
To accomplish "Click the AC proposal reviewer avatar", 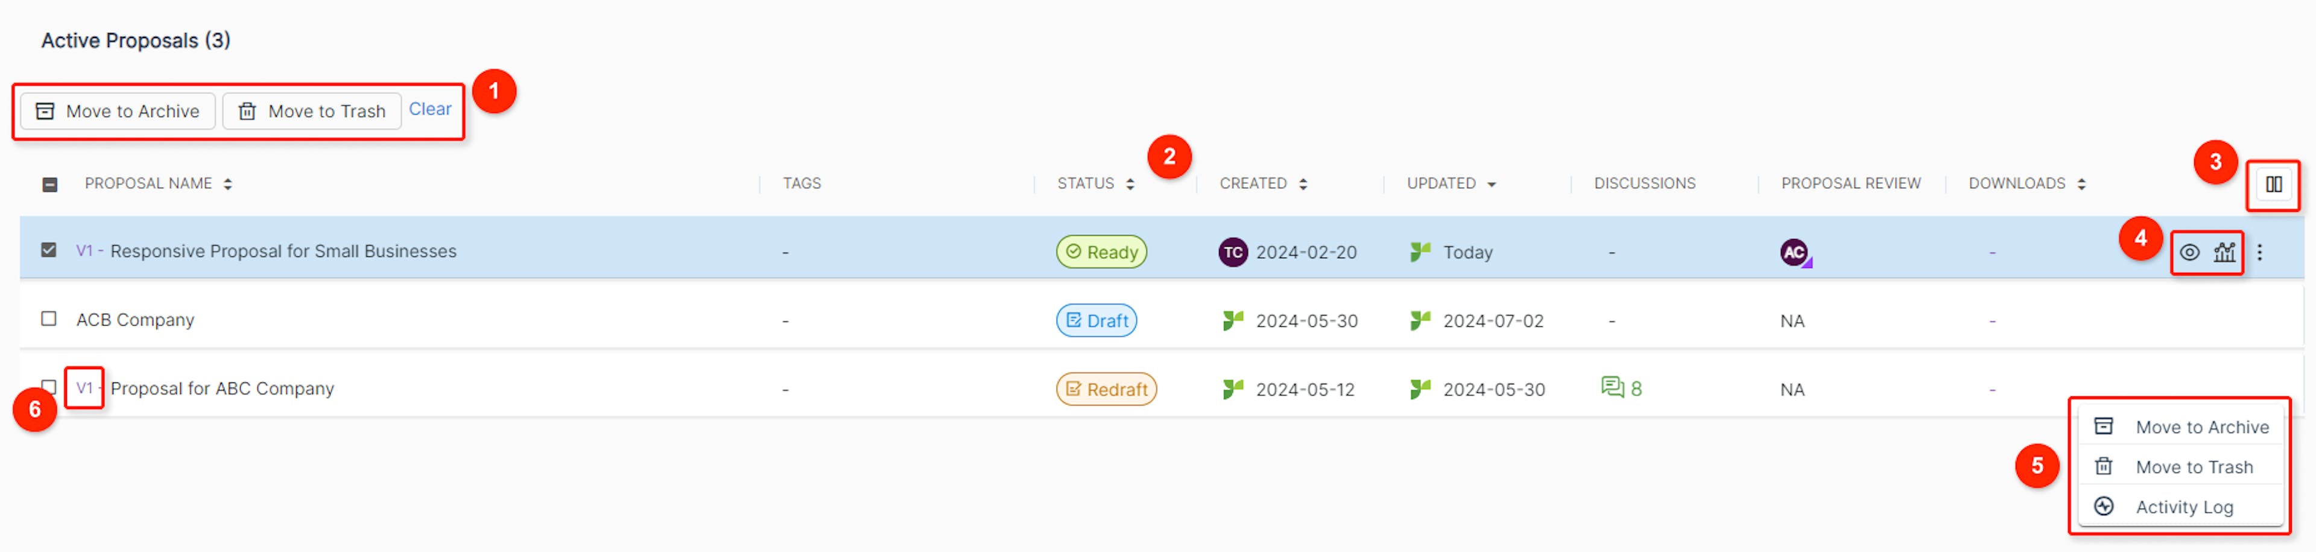I will (x=1794, y=253).
